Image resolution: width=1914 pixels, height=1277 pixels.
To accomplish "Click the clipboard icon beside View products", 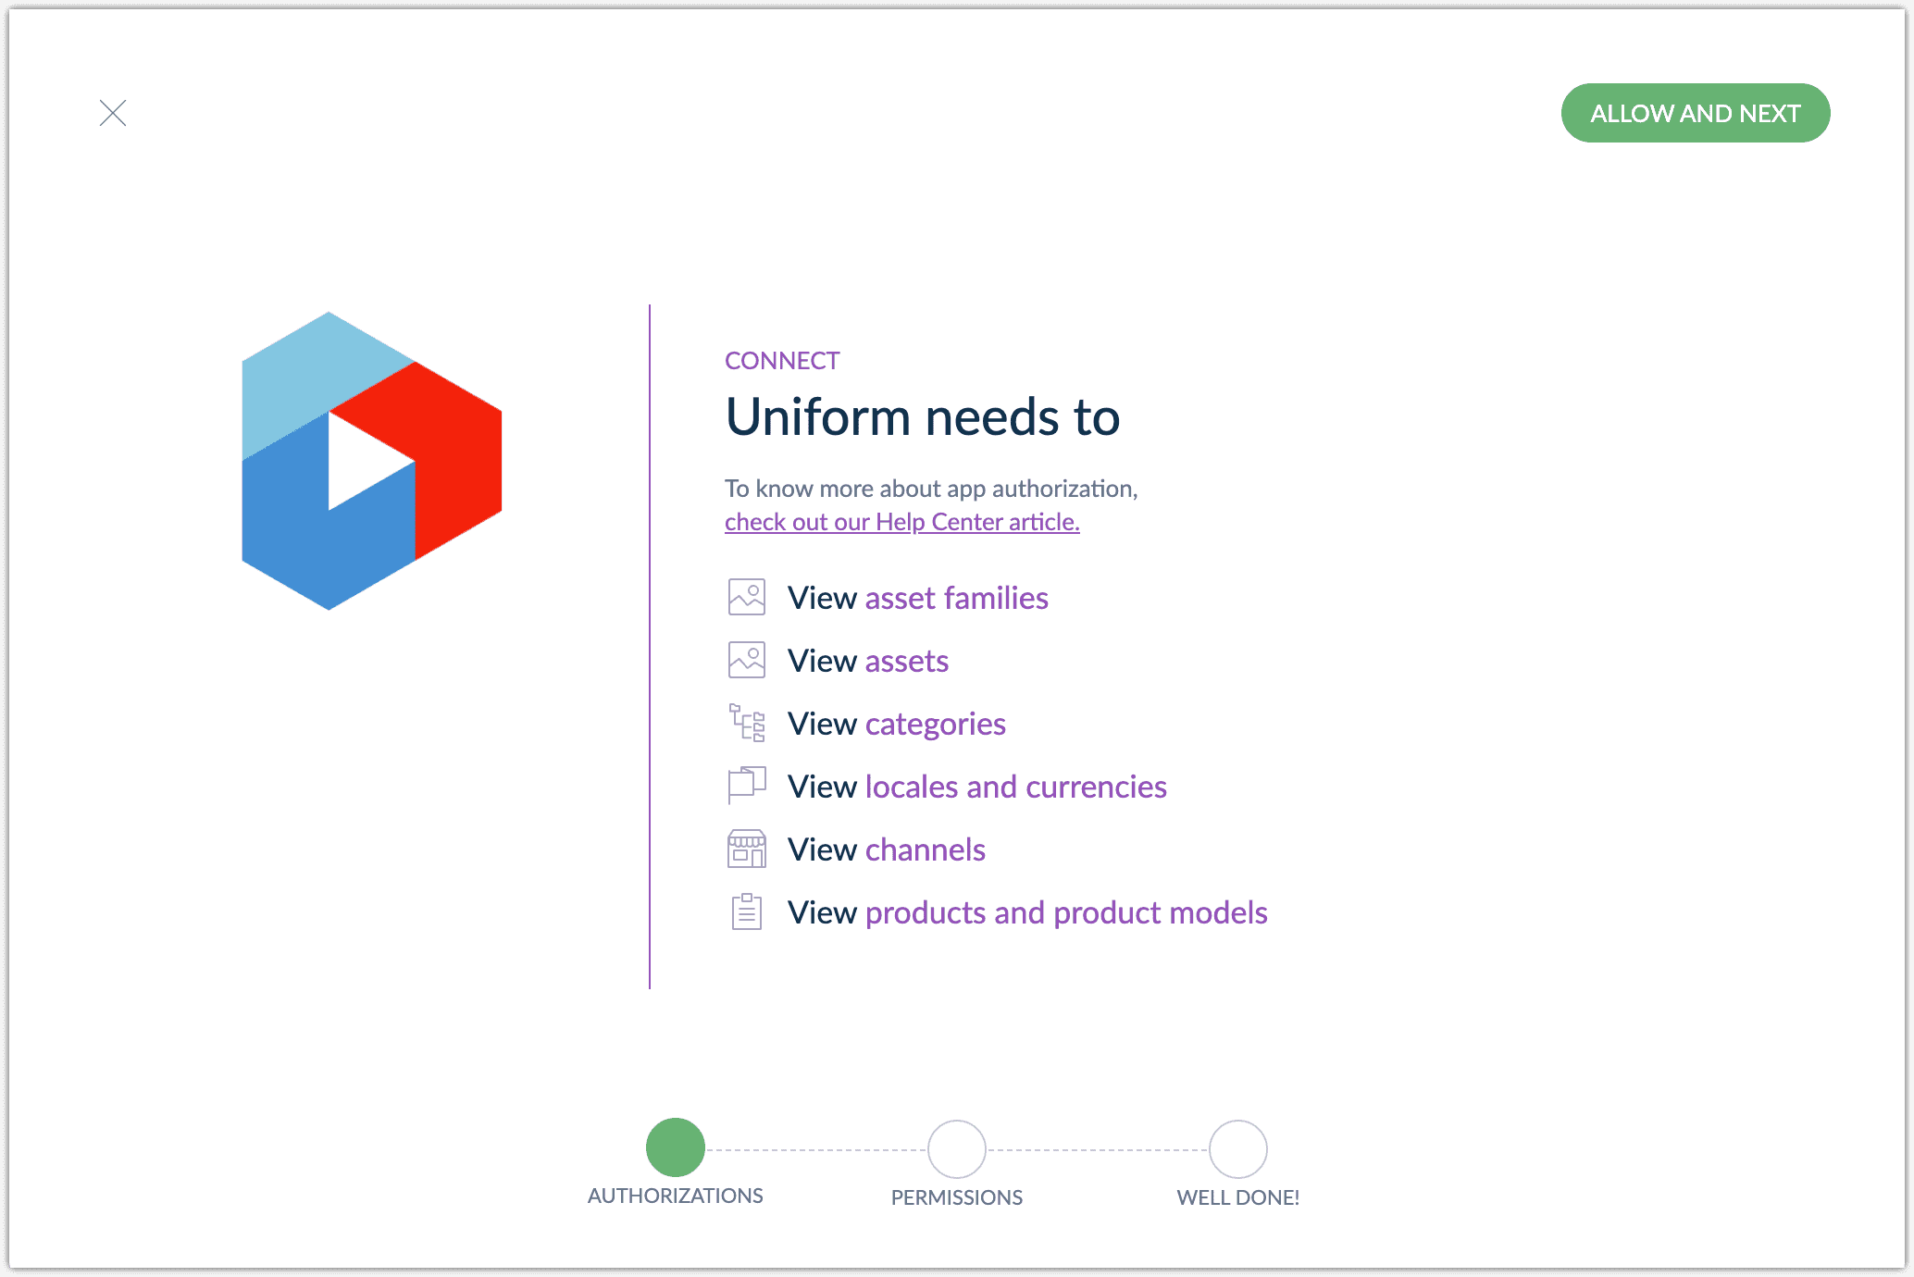I will click(x=746, y=911).
